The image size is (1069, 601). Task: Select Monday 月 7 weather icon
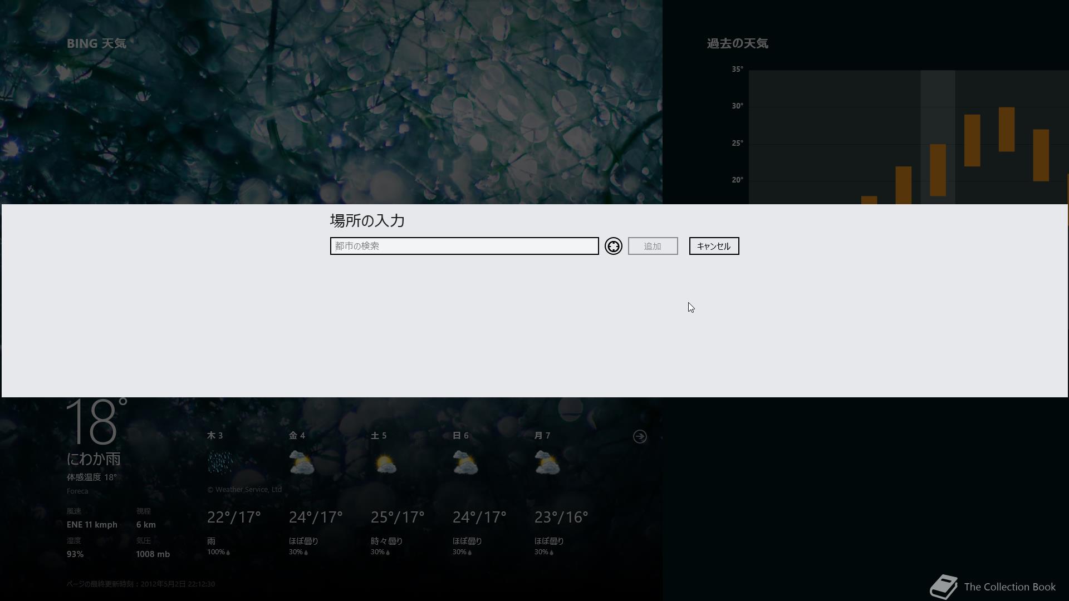(x=547, y=462)
